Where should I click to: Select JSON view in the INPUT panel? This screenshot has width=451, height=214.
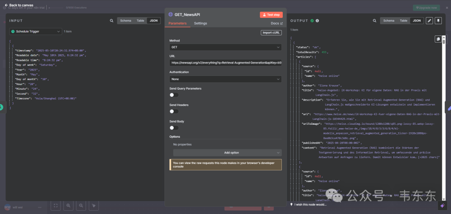click(x=154, y=21)
